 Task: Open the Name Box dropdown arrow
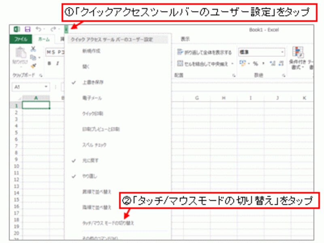tap(46, 87)
